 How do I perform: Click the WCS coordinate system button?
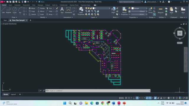point(180,43)
